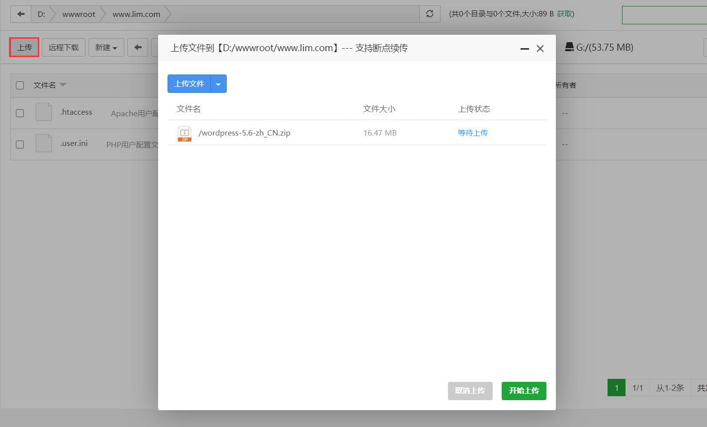Click the .user.ini file icon
The image size is (707, 427).
pos(44,143)
